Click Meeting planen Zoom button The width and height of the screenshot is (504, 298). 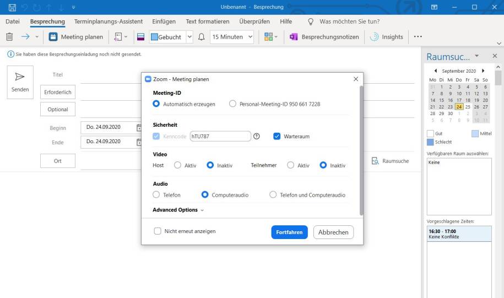(76, 37)
